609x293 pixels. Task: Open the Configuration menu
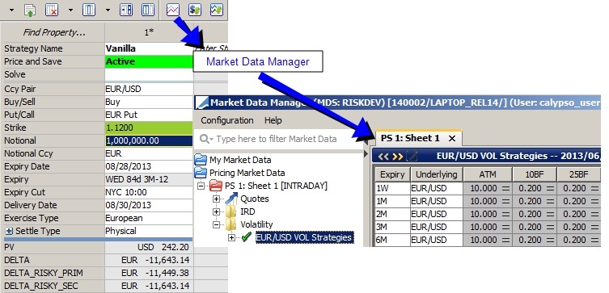[227, 120]
